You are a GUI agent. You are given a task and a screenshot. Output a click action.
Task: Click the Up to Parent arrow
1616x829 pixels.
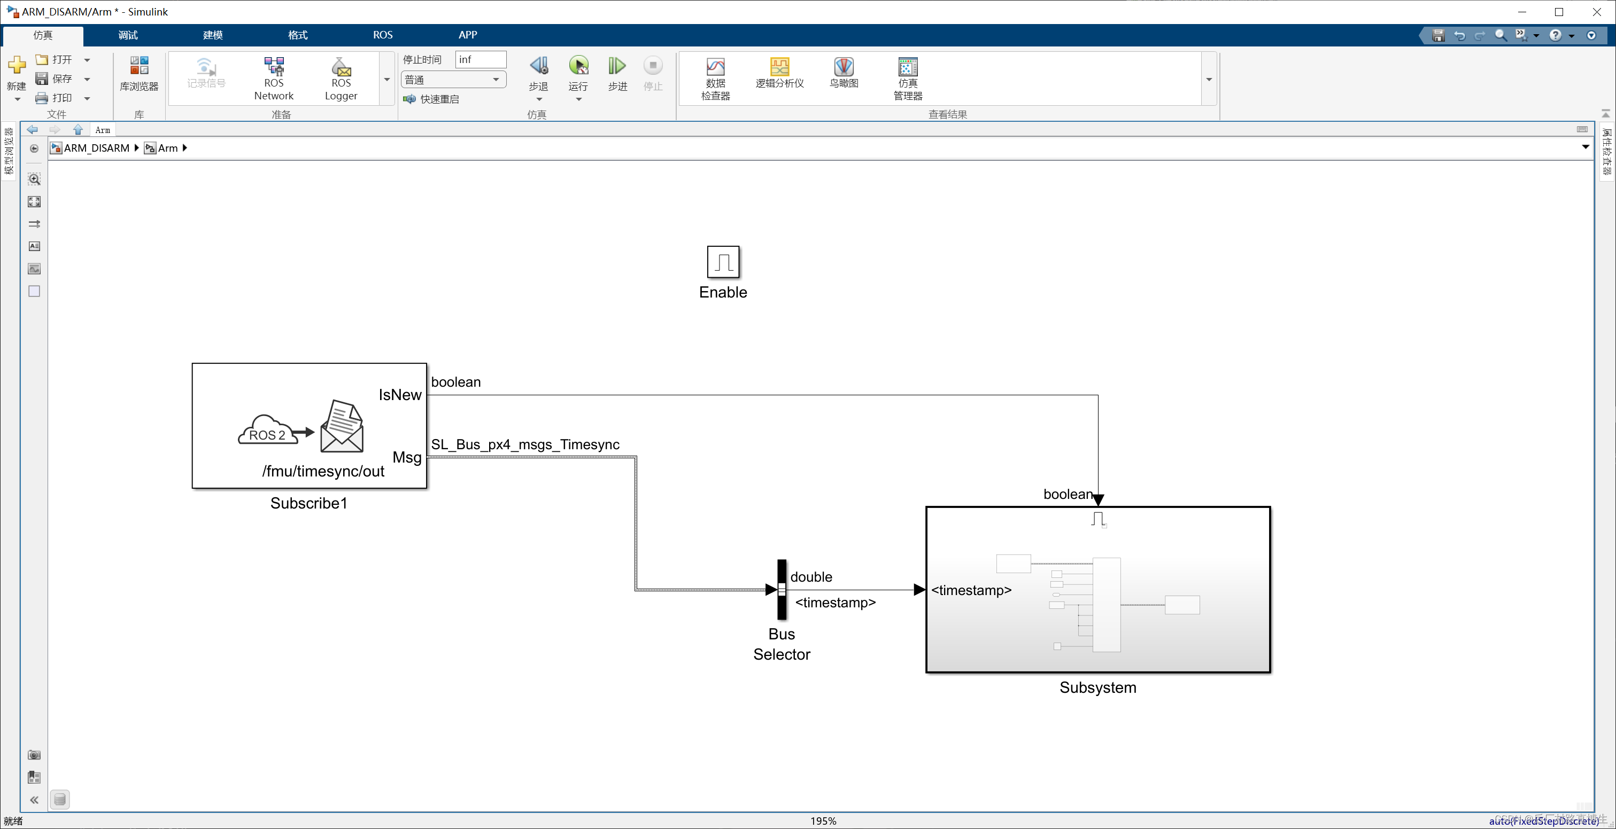78,130
